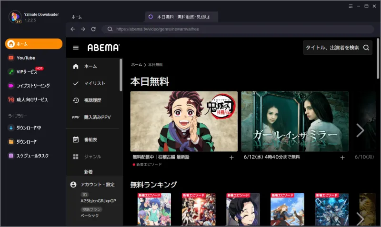Click the account profile avatar icon

click(x=73, y=185)
